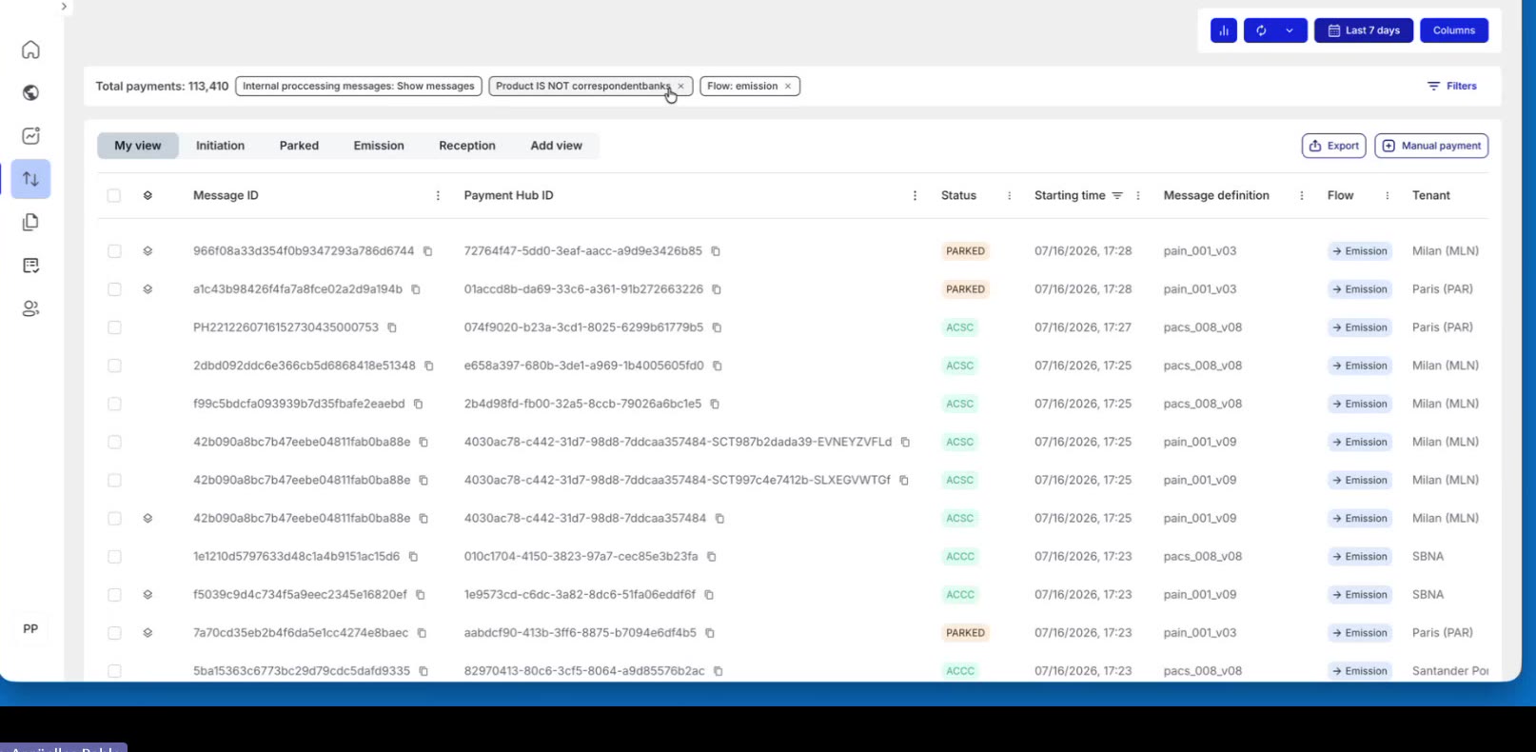Expand layers icon for row f5039c9d4c734f5a9eec2345e16820ef
Screen dimensions: 1536x752
point(148,595)
